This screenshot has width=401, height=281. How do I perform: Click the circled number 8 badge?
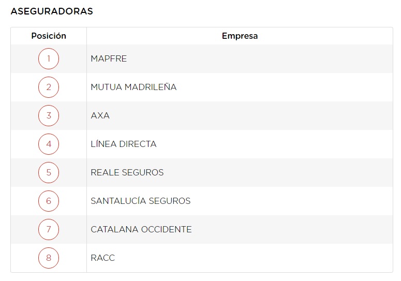tap(49, 258)
